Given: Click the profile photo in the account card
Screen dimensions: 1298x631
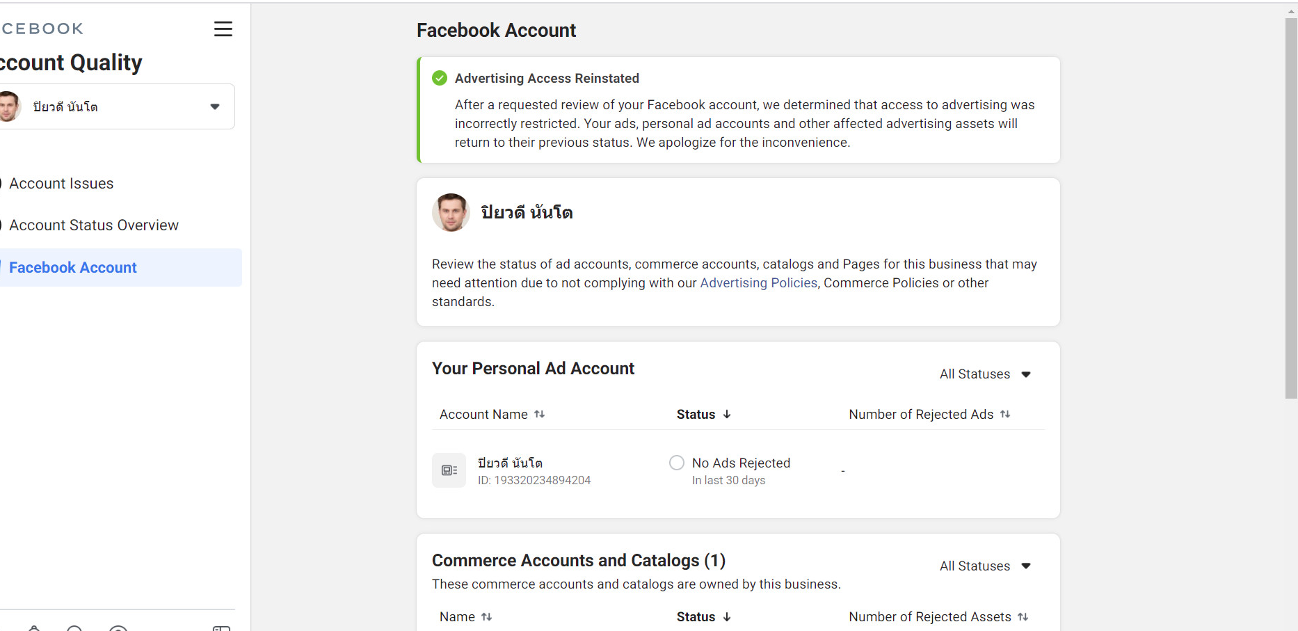Looking at the screenshot, I should [x=451, y=212].
